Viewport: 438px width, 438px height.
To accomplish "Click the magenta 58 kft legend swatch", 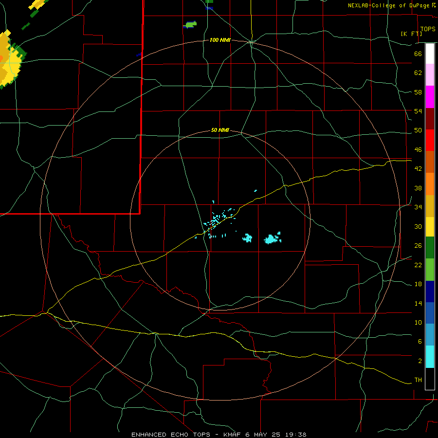I will [430, 97].
